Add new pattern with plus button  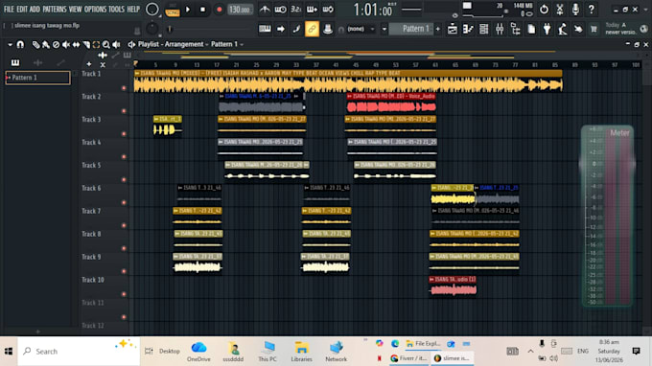[438, 29]
